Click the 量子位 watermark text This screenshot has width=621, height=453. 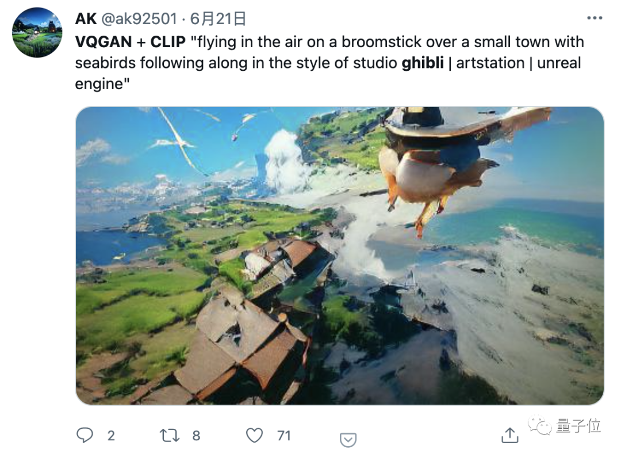(578, 426)
